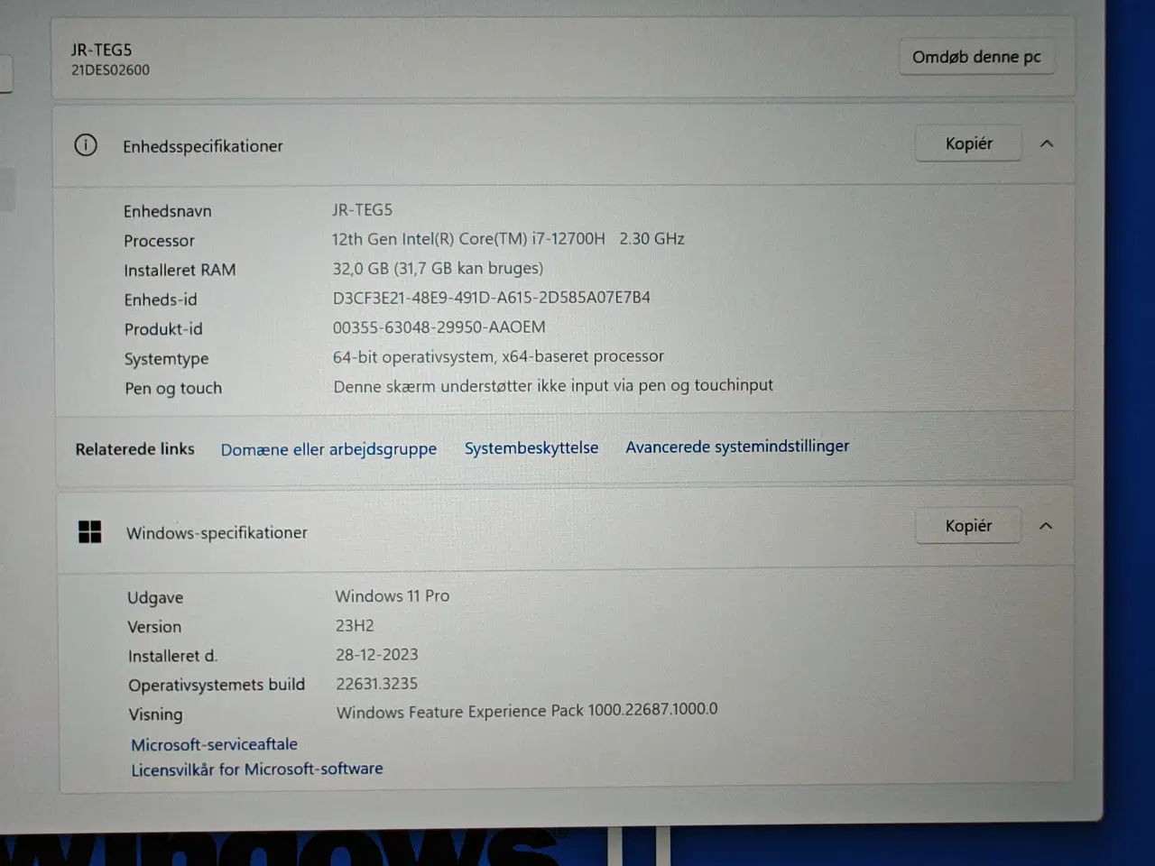The image size is (1155, 866).
Task: Click the Systemtype label
Action: [167, 359]
